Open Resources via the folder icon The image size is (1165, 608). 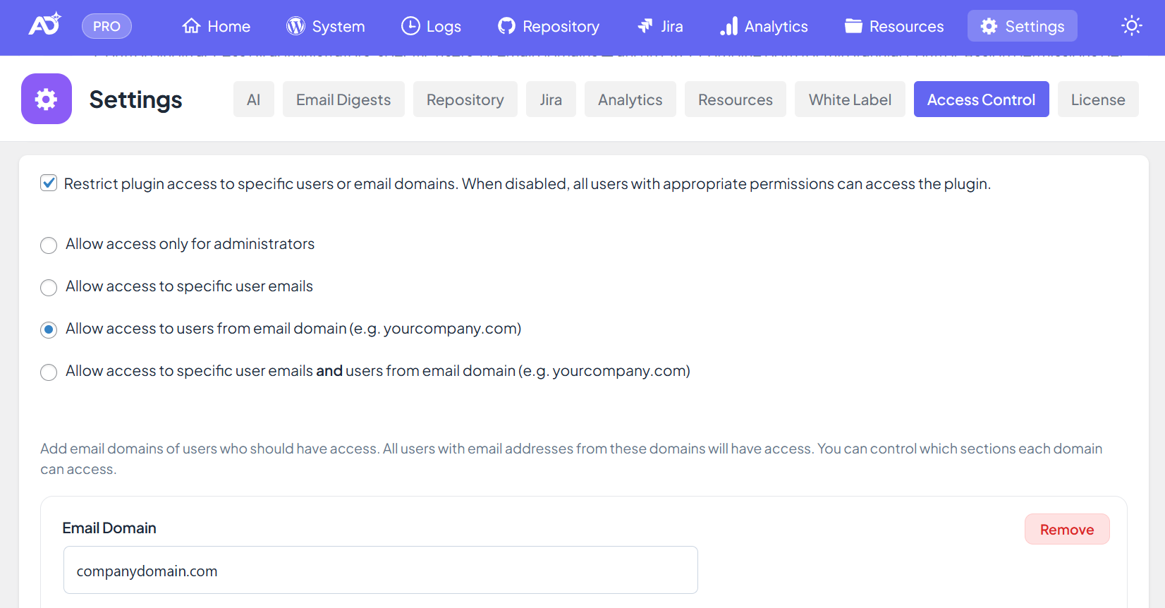click(x=853, y=26)
